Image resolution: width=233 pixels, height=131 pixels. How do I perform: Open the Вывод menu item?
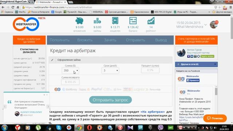(161, 40)
